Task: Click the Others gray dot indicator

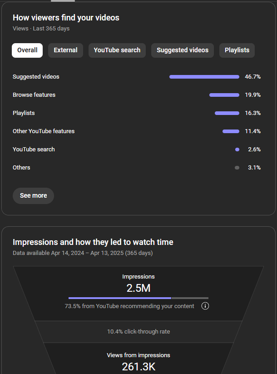Action: coord(237,168)
